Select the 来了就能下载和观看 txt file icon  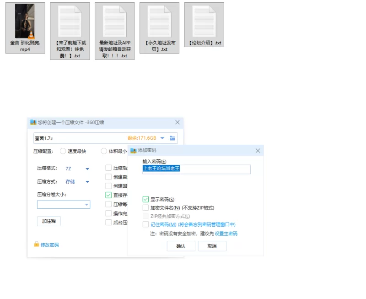tap(70, 22)
